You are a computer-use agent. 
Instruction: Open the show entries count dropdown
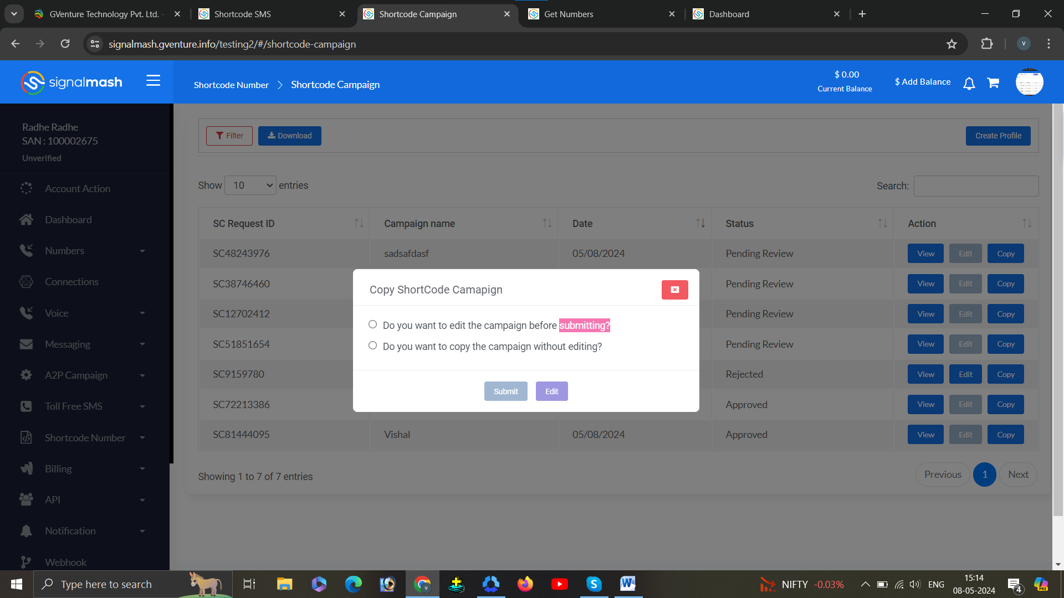tap(250, 185)
